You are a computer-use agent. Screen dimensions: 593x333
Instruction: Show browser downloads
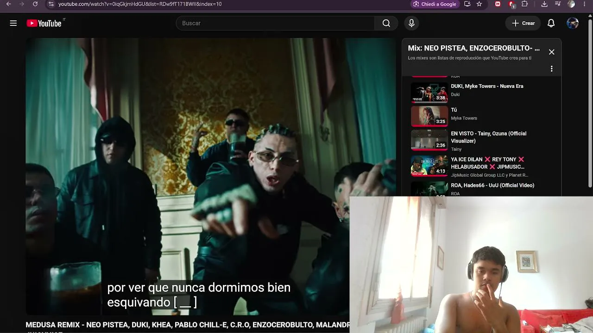[x=544, y=4]
